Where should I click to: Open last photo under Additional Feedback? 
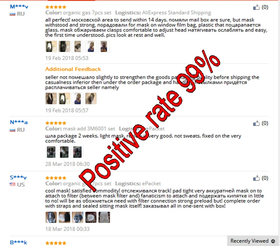coord(91,98)
